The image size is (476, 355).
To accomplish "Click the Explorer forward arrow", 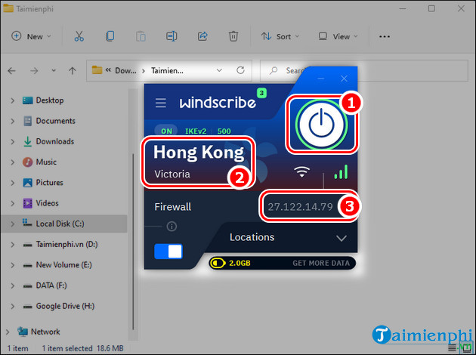I will [34, 71].
